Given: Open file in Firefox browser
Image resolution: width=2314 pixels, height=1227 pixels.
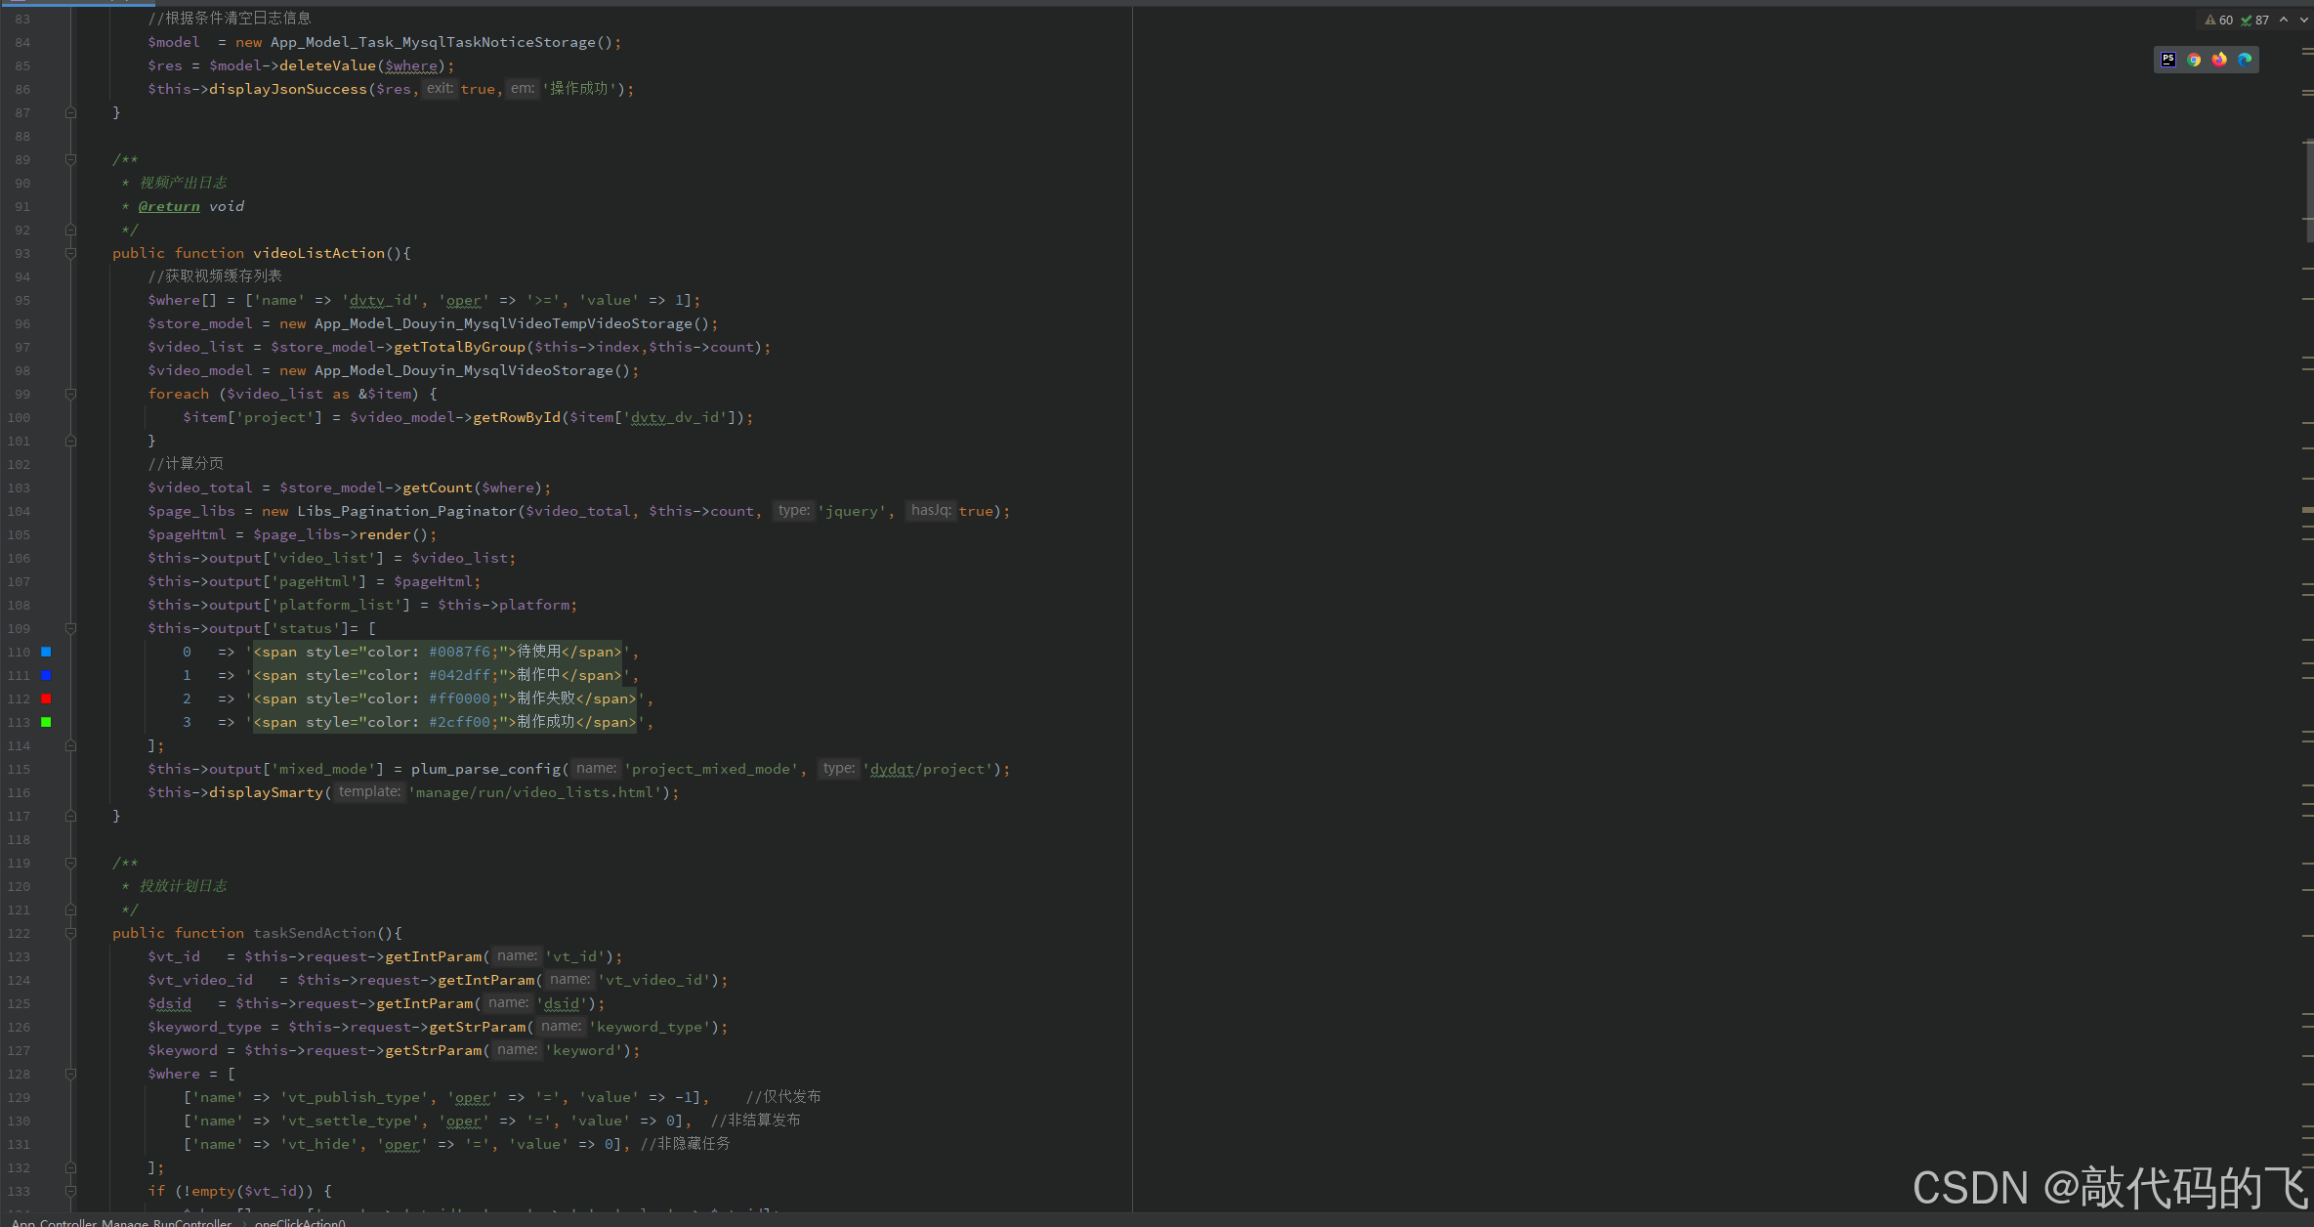Looking at the screenshot, I should 2219,60.
